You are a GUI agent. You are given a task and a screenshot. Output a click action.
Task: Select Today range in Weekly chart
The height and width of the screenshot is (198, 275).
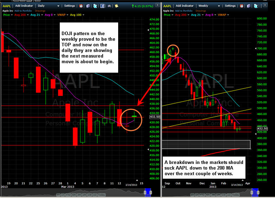(235, 195)
